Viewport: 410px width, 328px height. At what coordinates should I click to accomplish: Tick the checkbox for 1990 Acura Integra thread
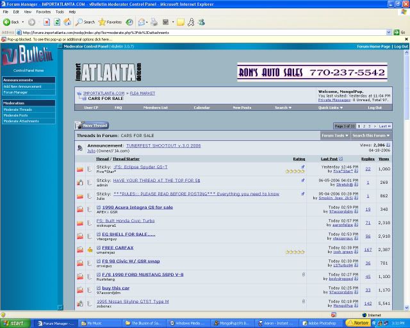pos(99,208)
